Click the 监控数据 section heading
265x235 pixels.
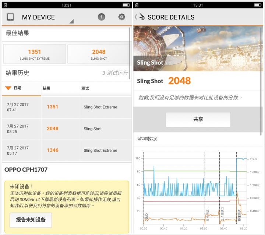147,139
